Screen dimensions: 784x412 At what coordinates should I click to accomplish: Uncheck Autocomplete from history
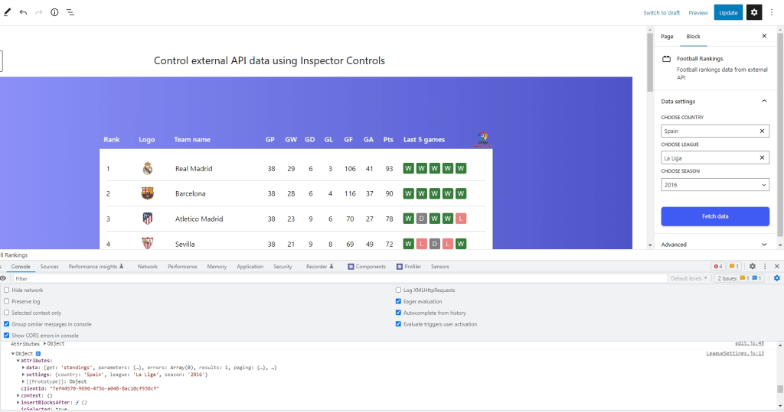[x=398, y=313]
